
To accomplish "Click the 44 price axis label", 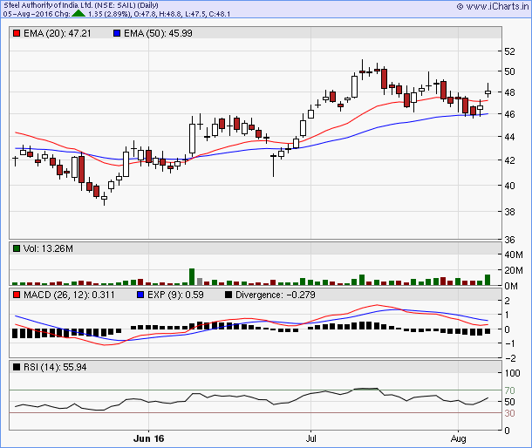I will pyautogui.click(x=509, y=137).
